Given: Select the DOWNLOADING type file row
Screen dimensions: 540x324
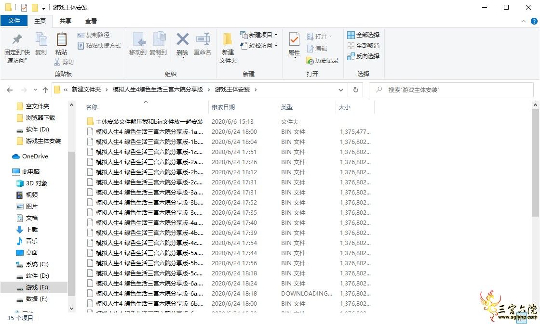Looking at the screenshot, I should [229, 293].
